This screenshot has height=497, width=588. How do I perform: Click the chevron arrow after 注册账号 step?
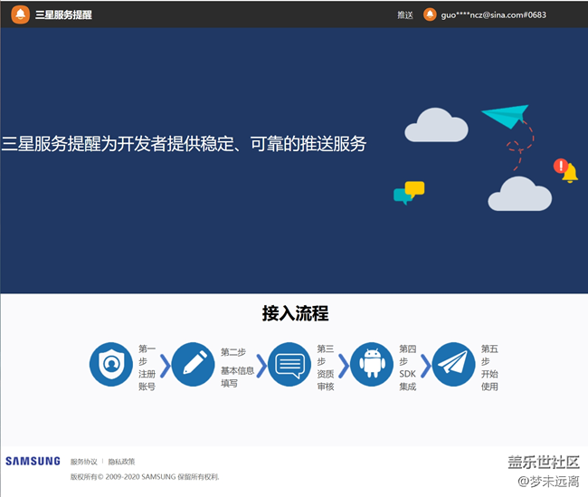[166, 366]
